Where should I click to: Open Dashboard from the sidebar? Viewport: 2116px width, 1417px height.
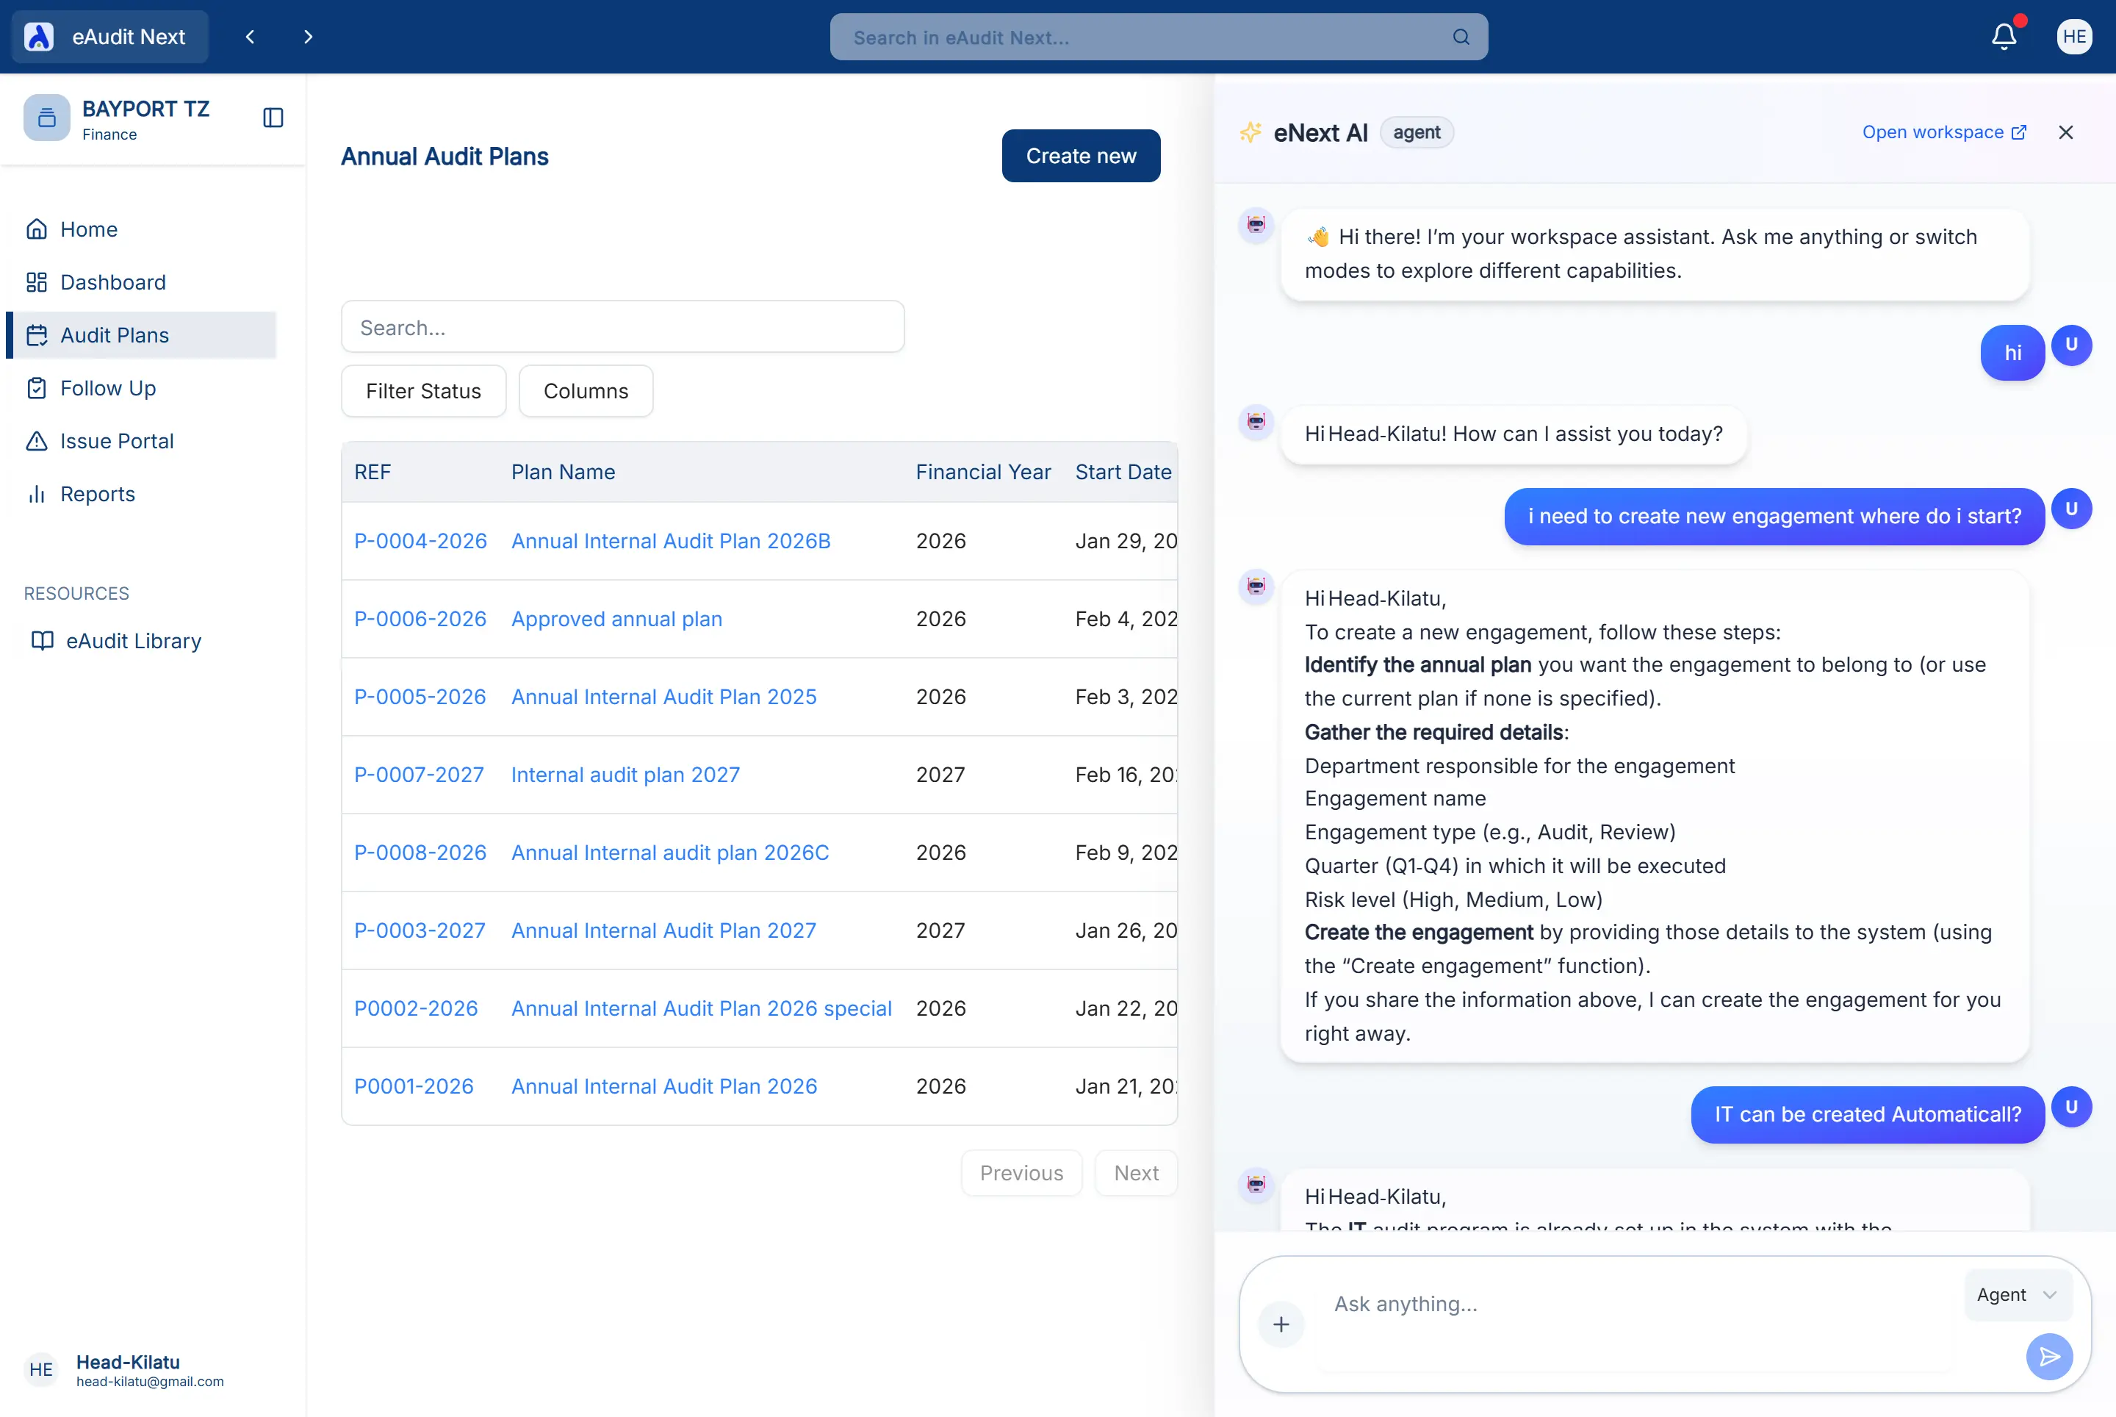pos(113,282)
